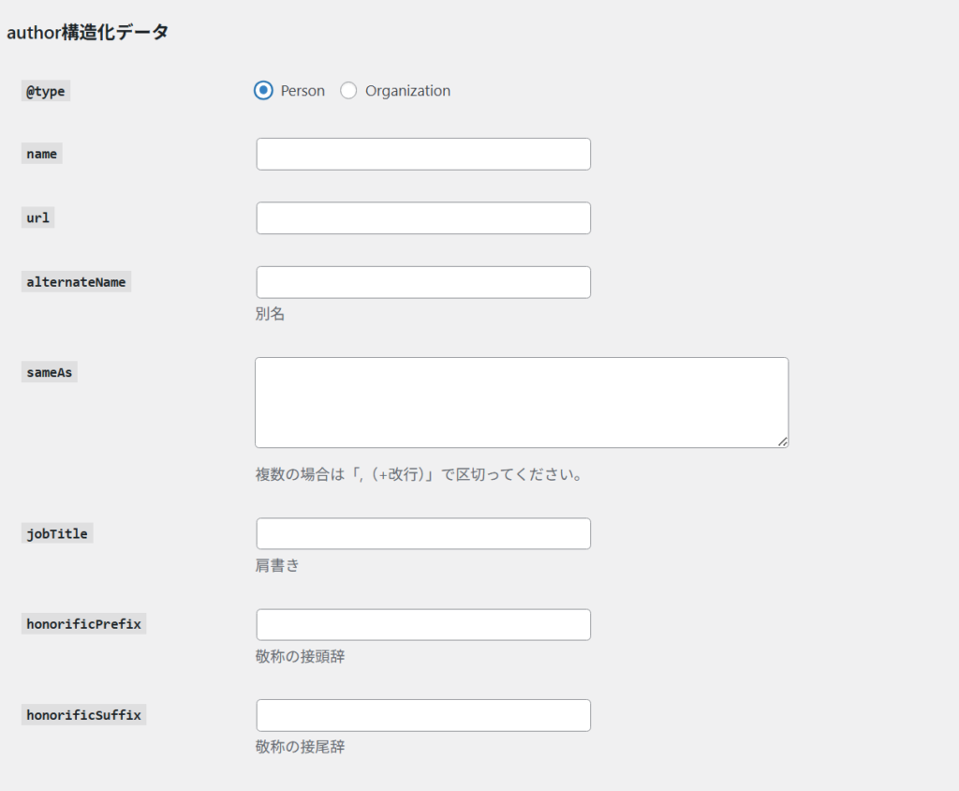
Task: Select the Organization radio button
Action: click(x=348, y=91)
